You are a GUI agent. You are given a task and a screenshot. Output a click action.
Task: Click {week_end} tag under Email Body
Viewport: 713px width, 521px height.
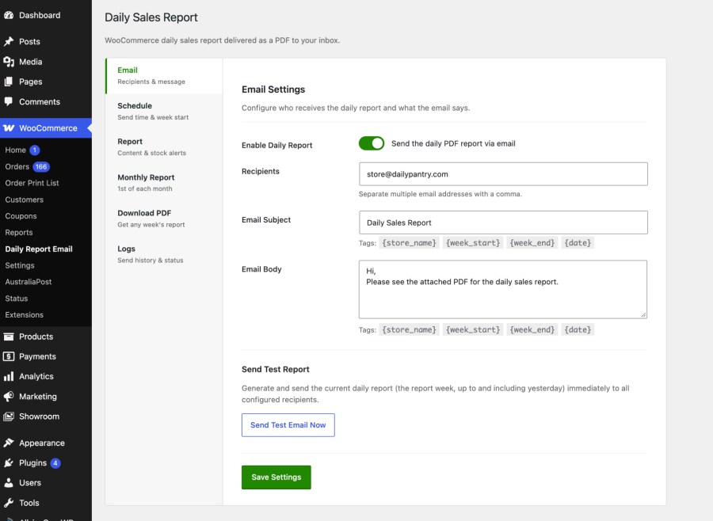(x=532, y=329)
